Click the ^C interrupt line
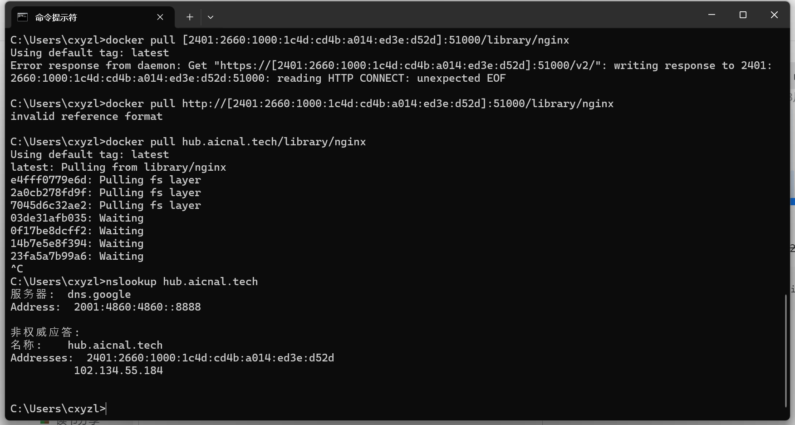This screenshot has width=795, height=425. (x=17, y=269)
